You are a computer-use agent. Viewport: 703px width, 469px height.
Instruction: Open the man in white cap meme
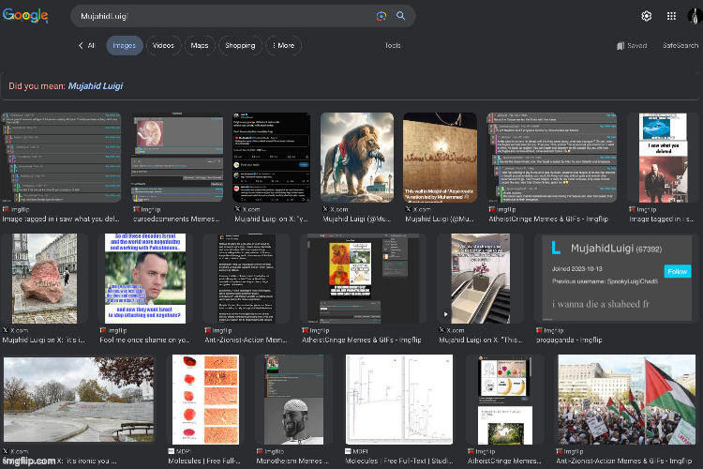tap(293, 400)
